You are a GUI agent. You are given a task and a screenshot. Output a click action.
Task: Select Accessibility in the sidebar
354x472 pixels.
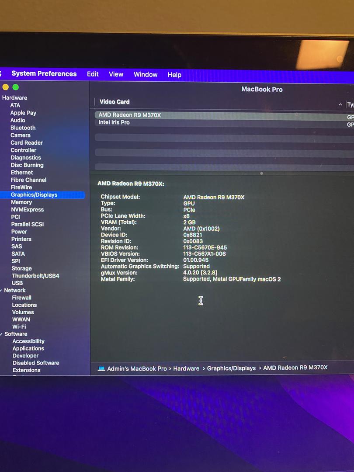tap(28, 341)
